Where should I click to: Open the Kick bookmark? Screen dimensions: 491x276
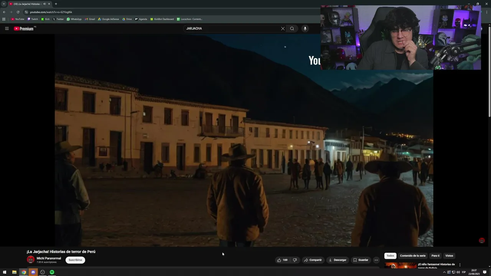pos(45,19)
